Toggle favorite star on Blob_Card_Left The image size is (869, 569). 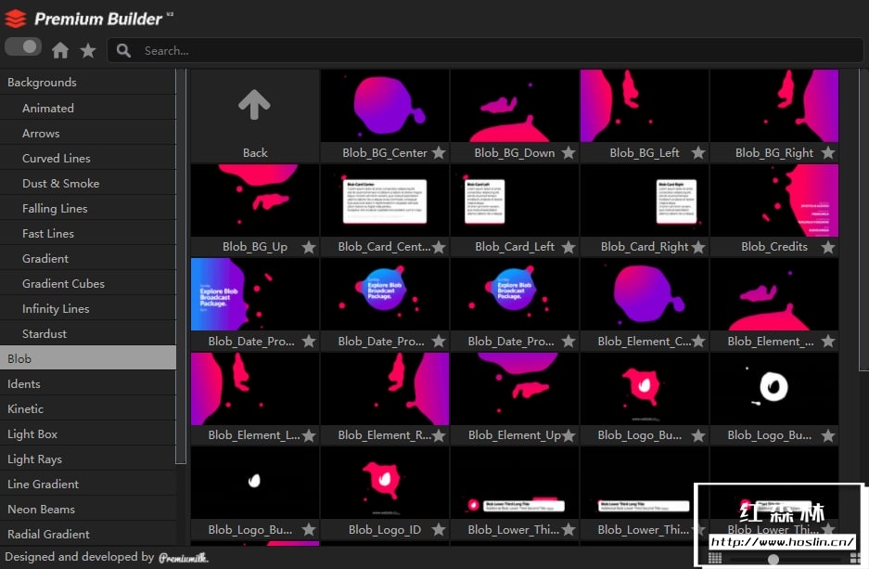(569, 247)
